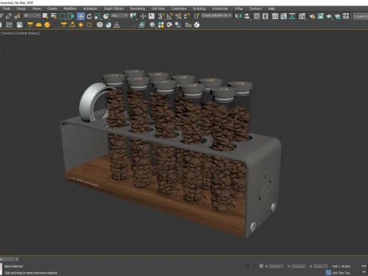Open the Modifiers menu
368x276 pixels.
pos(70,8)
